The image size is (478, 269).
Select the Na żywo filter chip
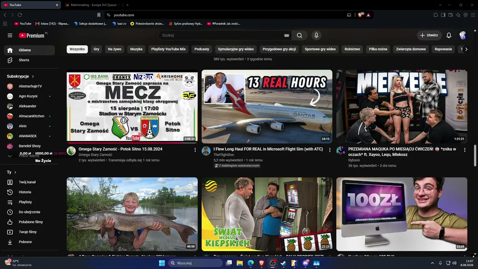(115, 49)
